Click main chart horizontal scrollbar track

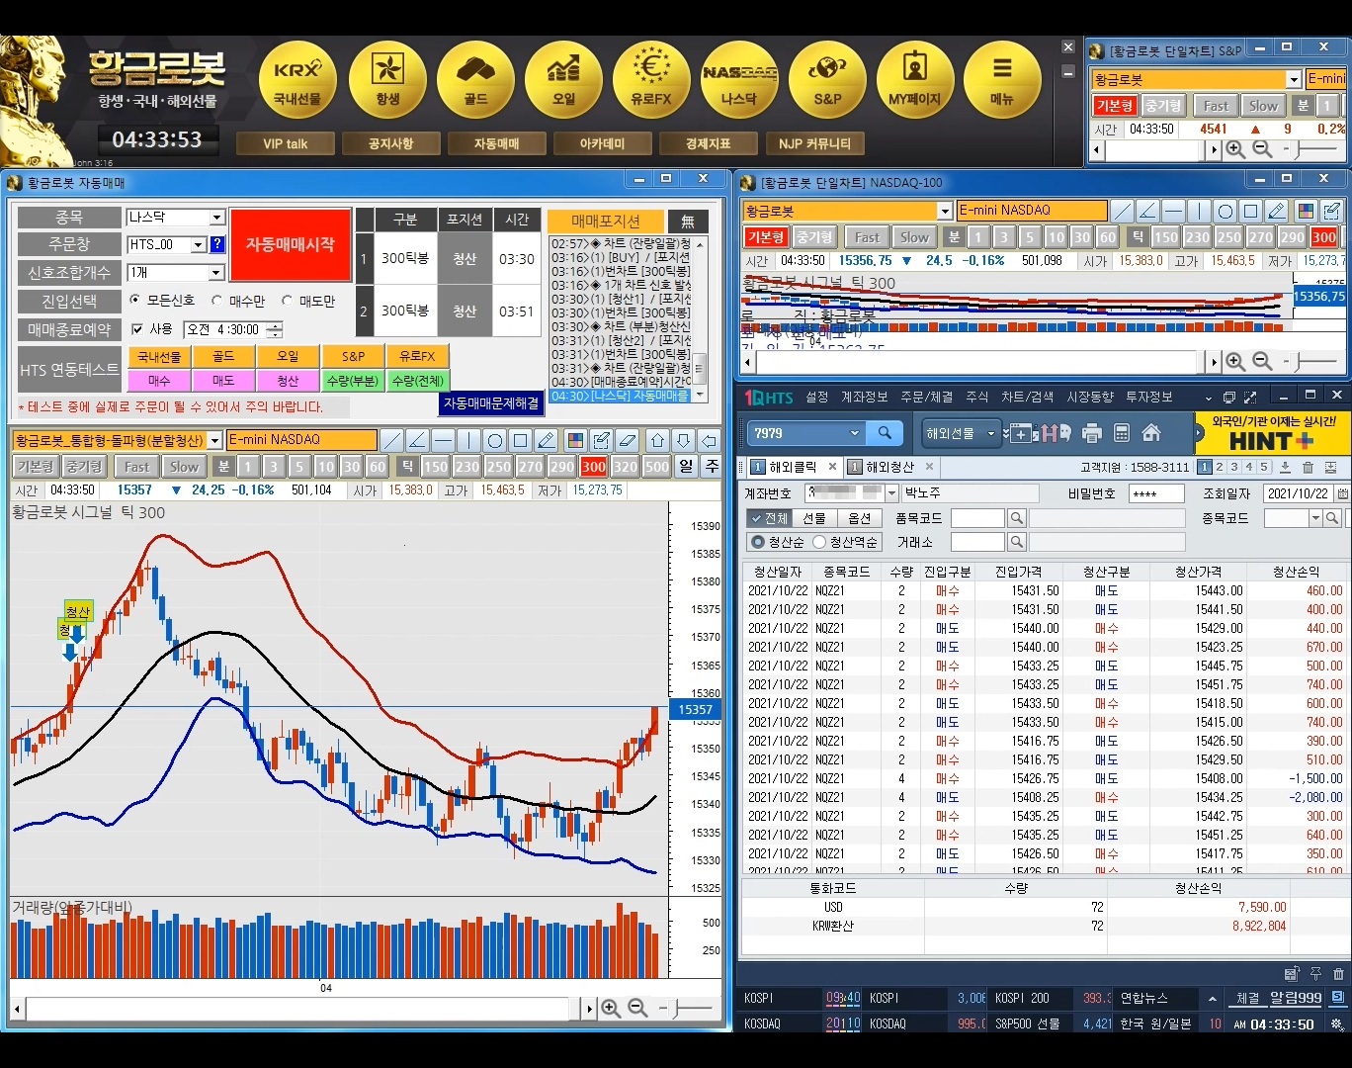pyautogui.click(x=297, y=1009)
